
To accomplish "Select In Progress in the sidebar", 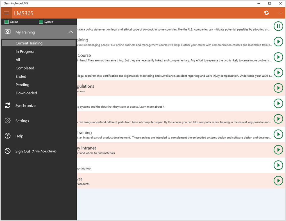I will pyautogui.click(x=25, y=51).
